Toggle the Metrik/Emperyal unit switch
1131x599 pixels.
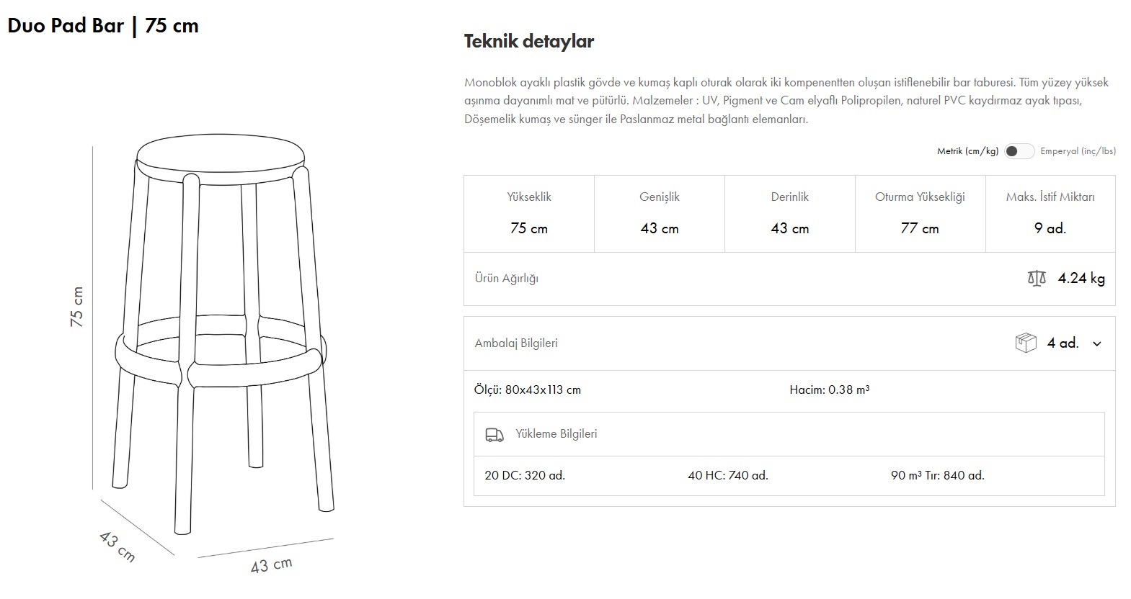pyautogui.click(x=1019, y=151)
